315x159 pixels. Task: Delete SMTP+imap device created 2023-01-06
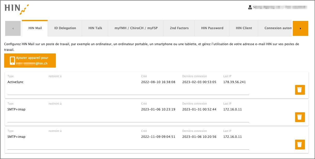point(300,117)
